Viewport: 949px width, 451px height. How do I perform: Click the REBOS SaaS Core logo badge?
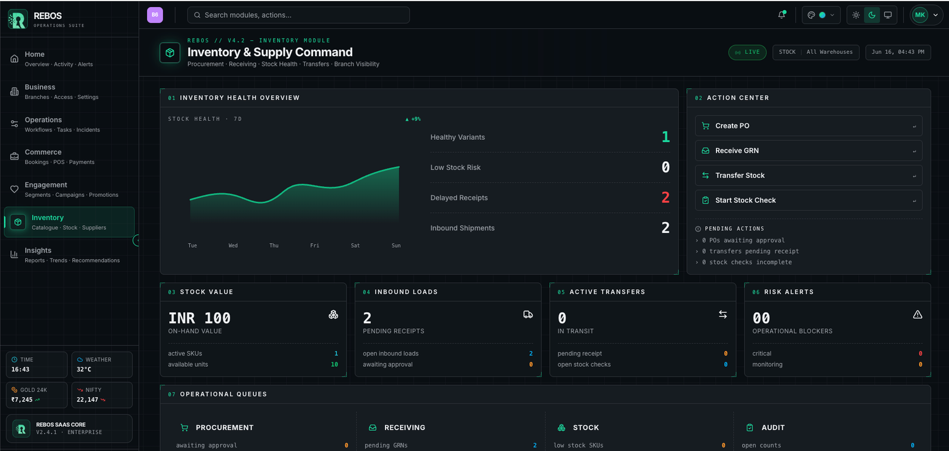click(x=22, y=428)
